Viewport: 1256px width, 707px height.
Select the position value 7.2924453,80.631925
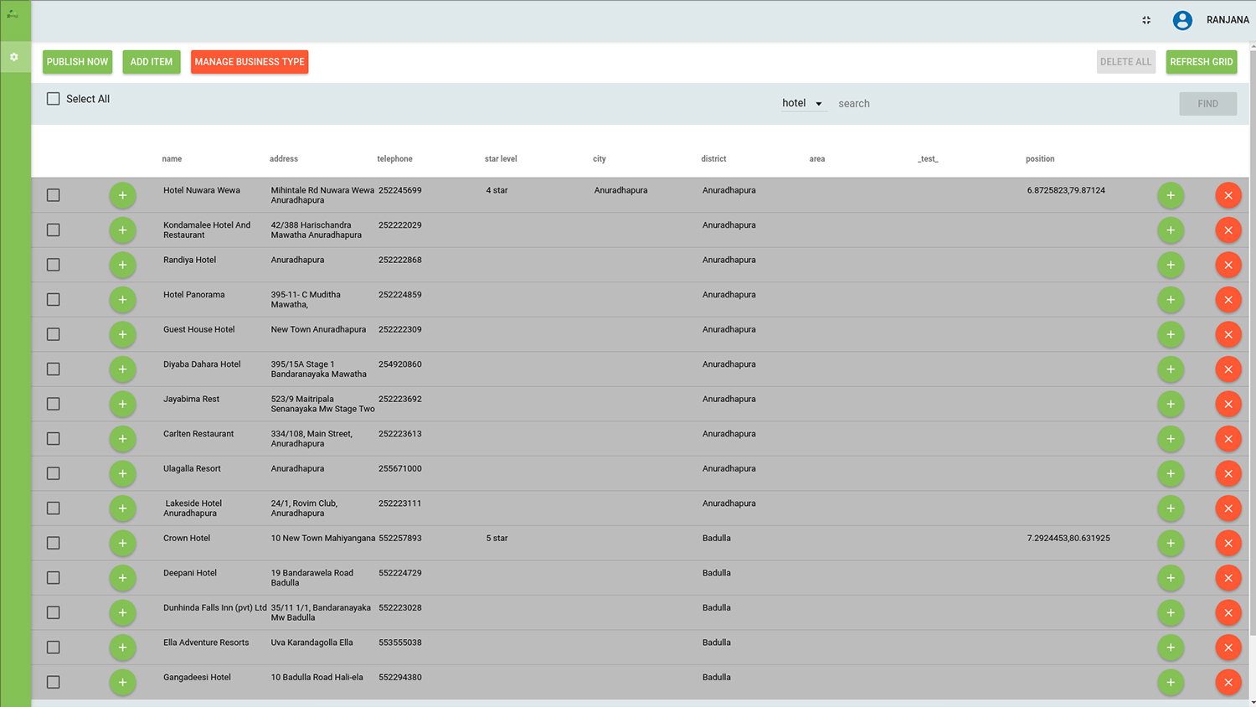(1068, 539)
